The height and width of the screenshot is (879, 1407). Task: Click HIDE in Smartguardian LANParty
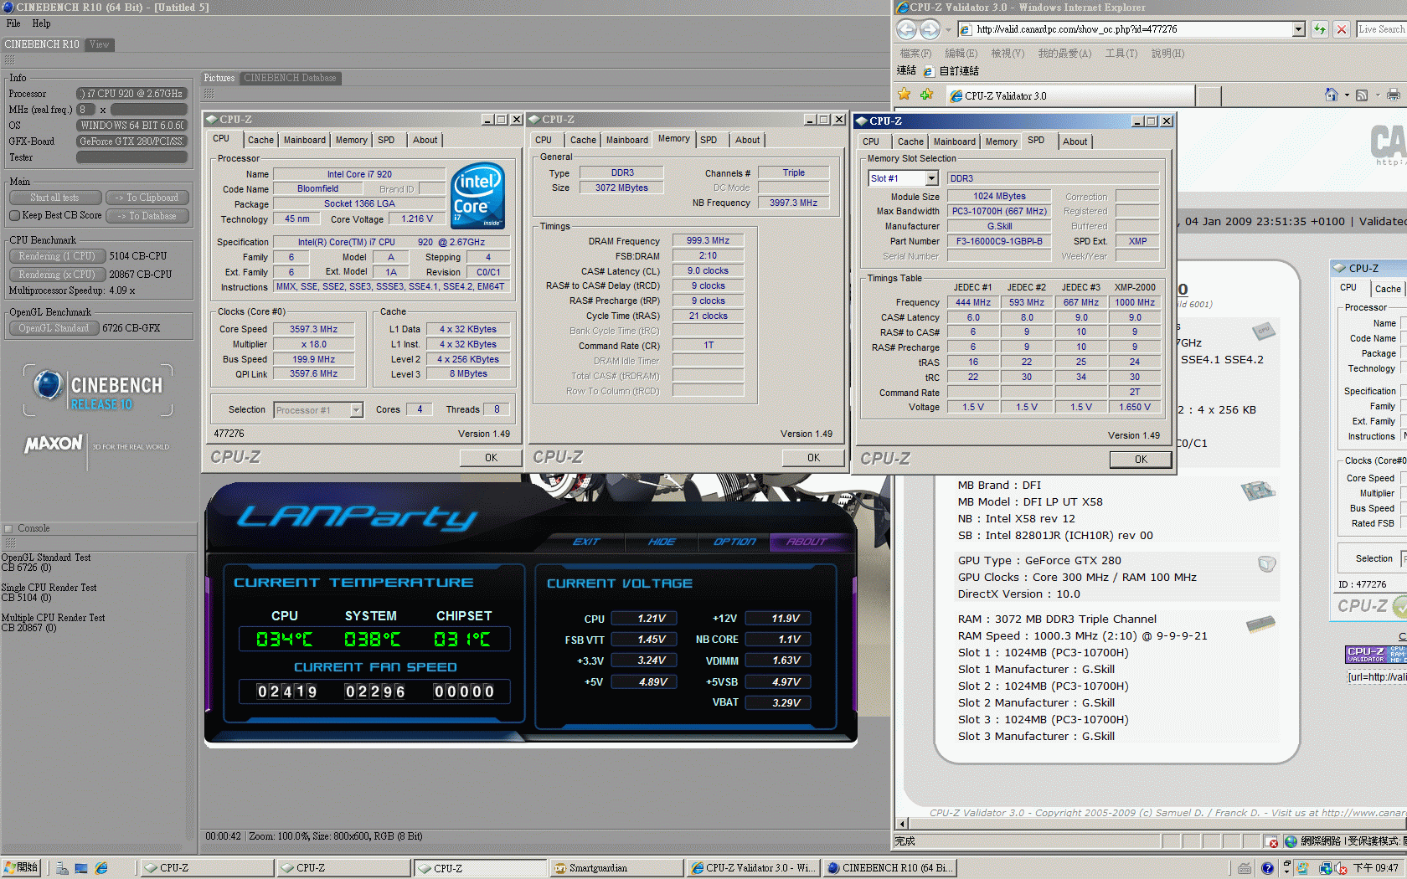click(x=662, y=542)
